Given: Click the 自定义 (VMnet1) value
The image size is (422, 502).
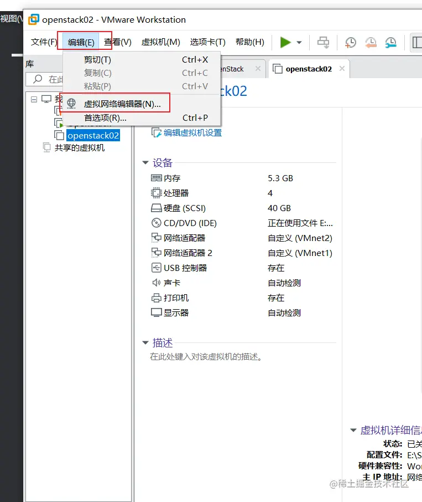Looking at the screenshot, I should (300, 253).
